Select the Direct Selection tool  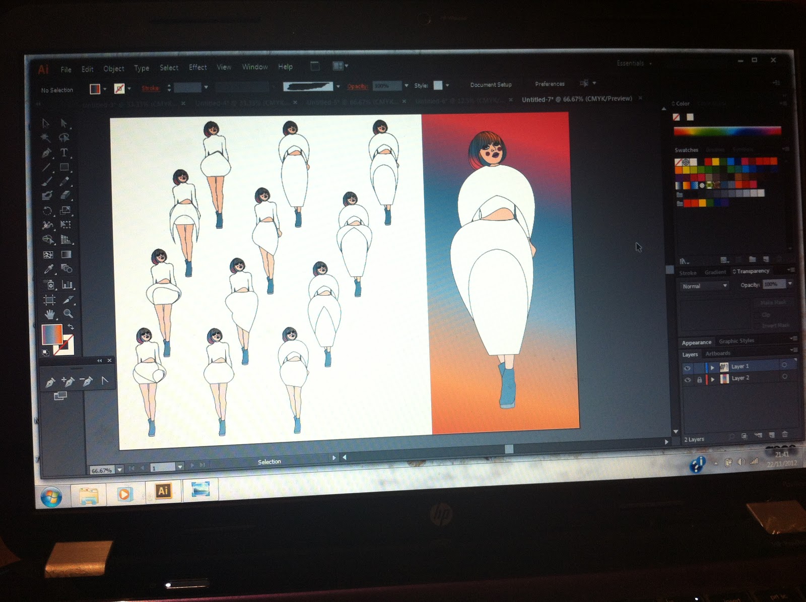click(64, 123)
